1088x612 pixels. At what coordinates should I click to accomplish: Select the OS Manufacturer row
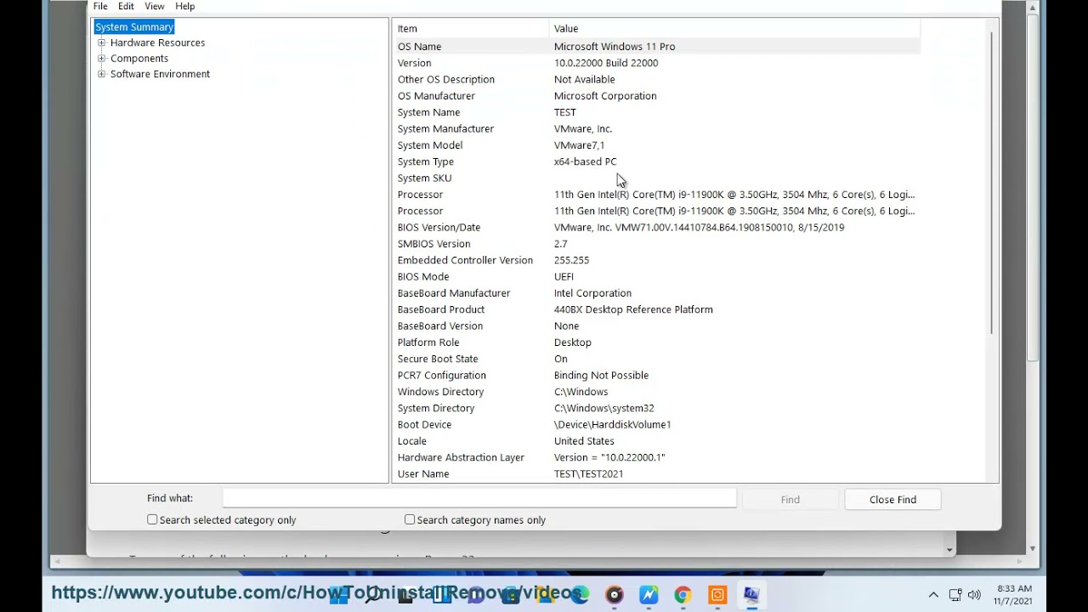tap(656, 96)
